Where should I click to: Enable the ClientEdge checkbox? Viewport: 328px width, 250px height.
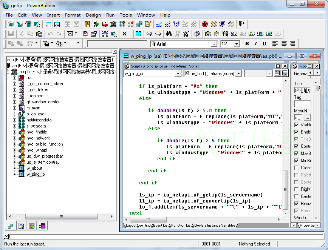coord(296,168)
